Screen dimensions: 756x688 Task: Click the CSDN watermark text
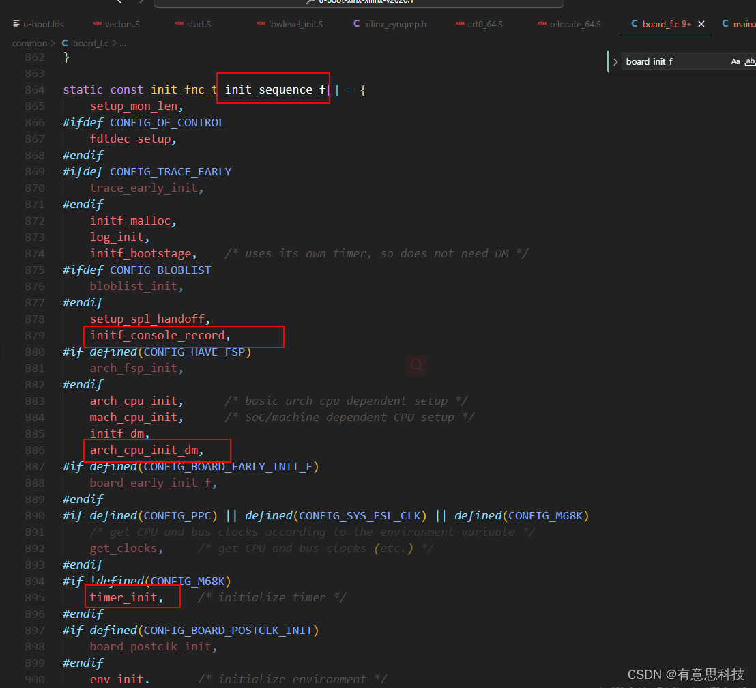[x=686, y=674]
